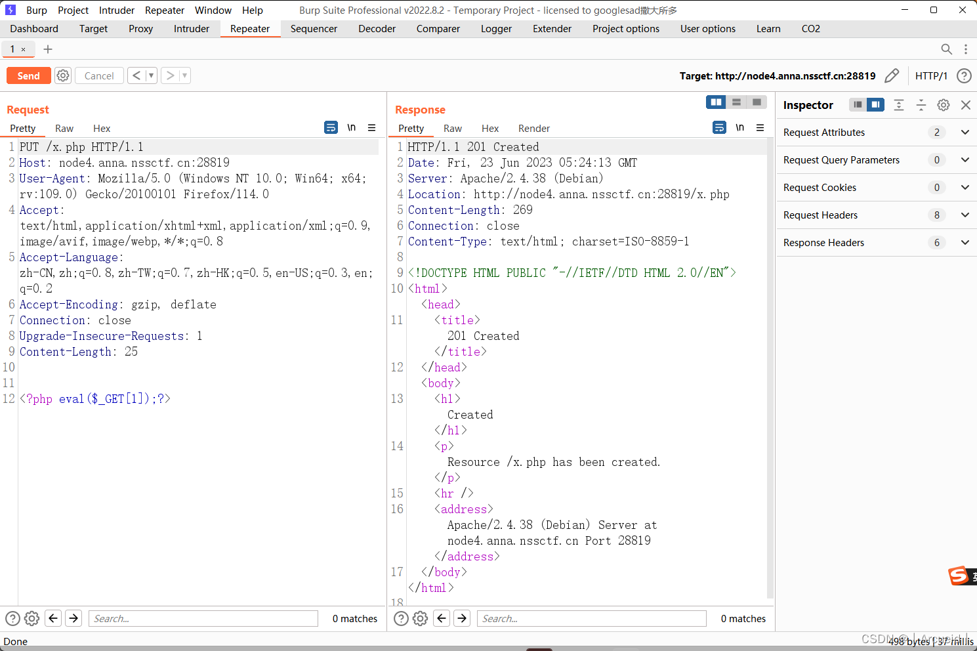Select top-bottom request/response layout

pos(736,102)
